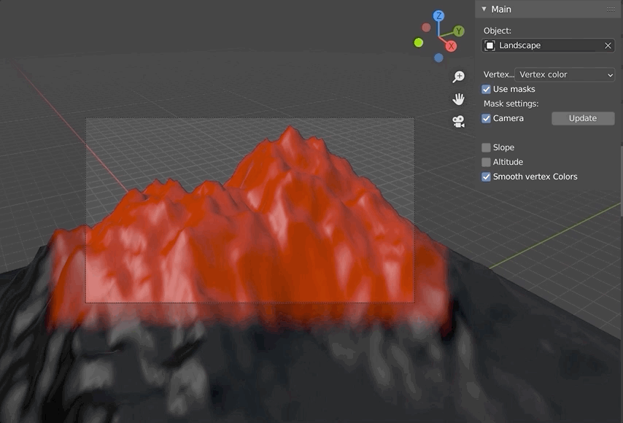Viewport: 623px width, 423px height.
Task: Enable the Altitude mask
Action: [x=486, y=161]
